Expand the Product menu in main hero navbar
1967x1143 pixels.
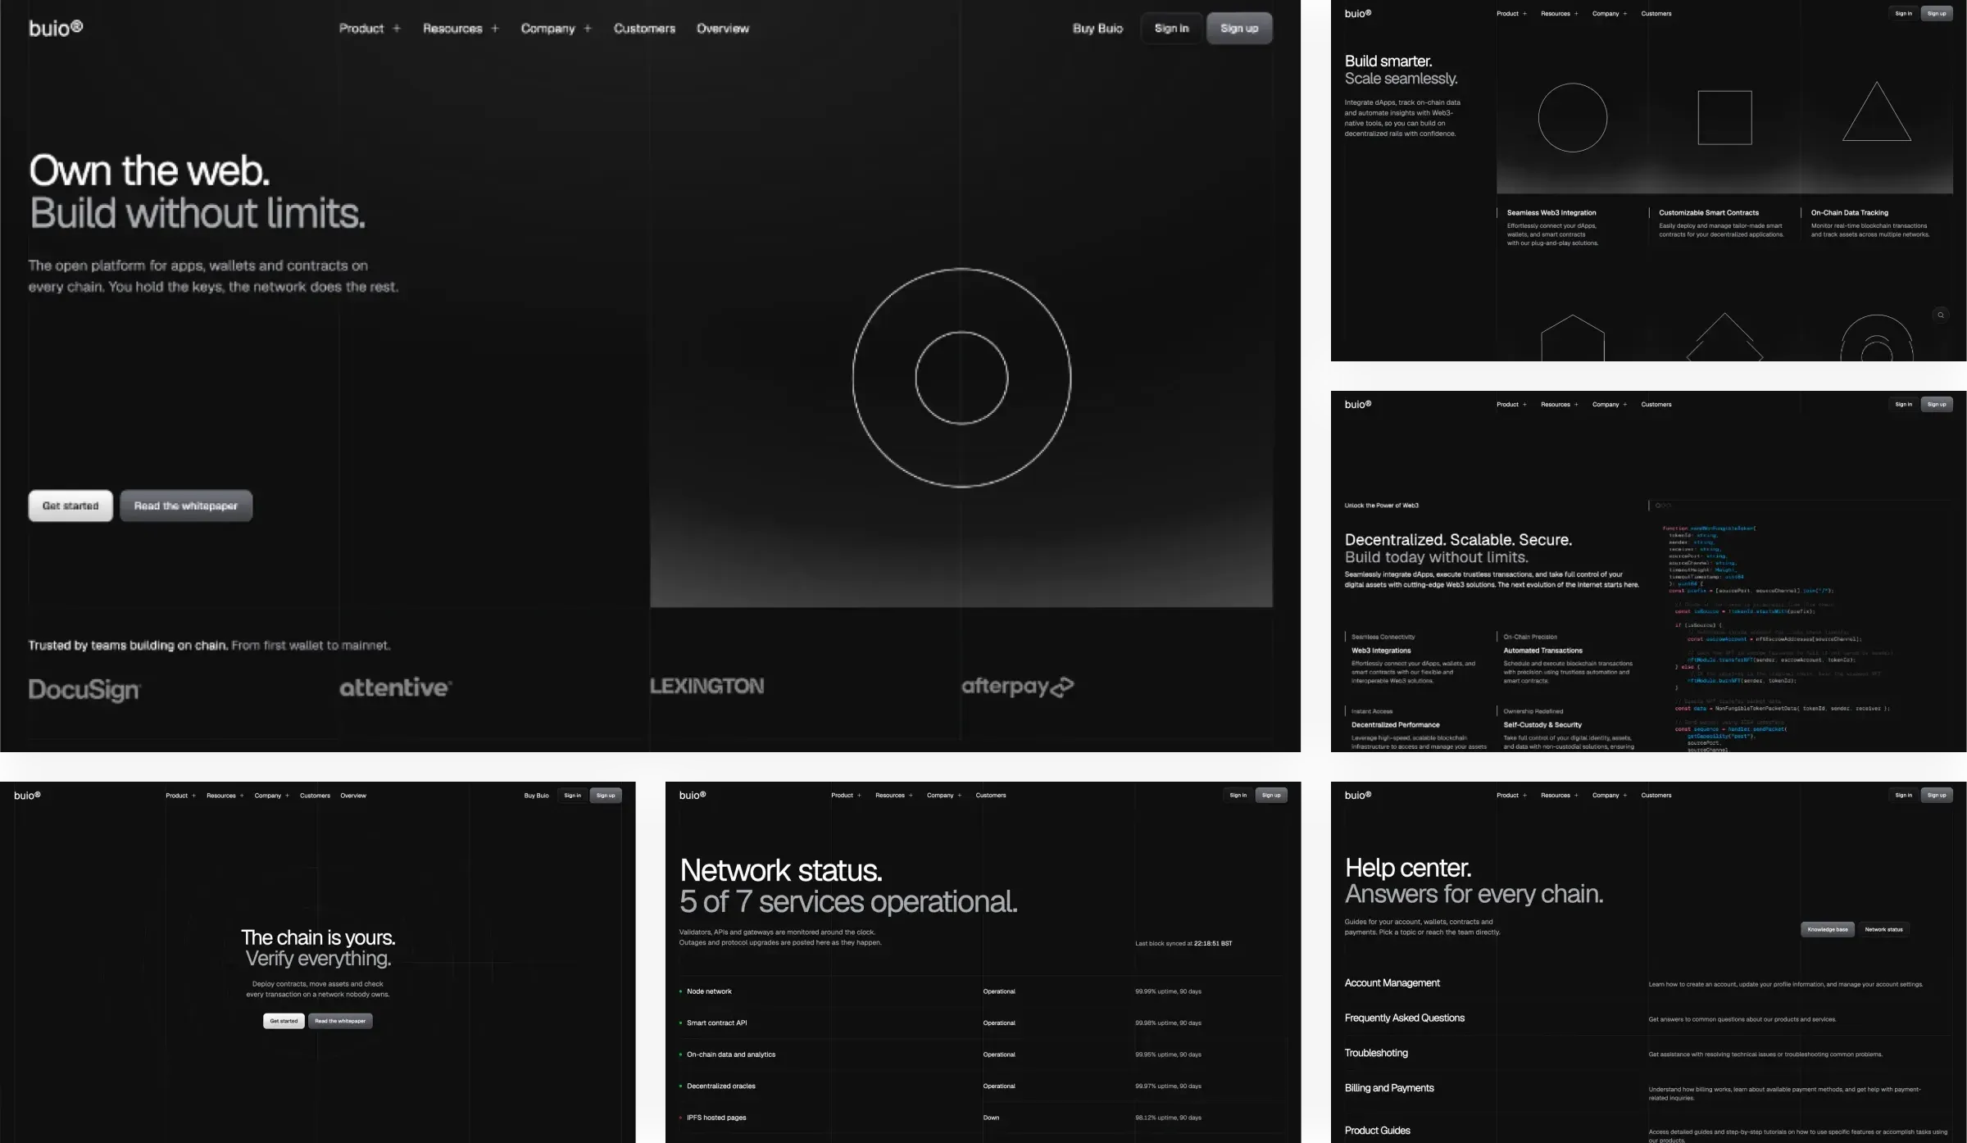click(370, 29)
